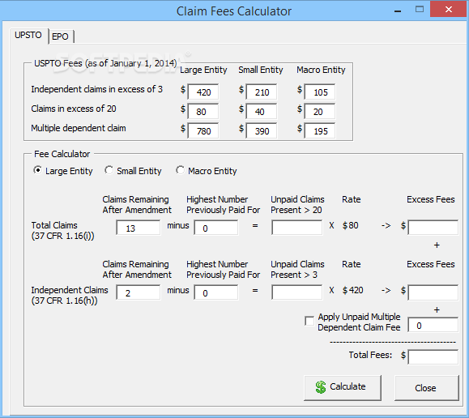This screenshot has width=469, height=418.
Task: Click the 'Multiple dependent claim' label
Action: click(x=79, y=128)
